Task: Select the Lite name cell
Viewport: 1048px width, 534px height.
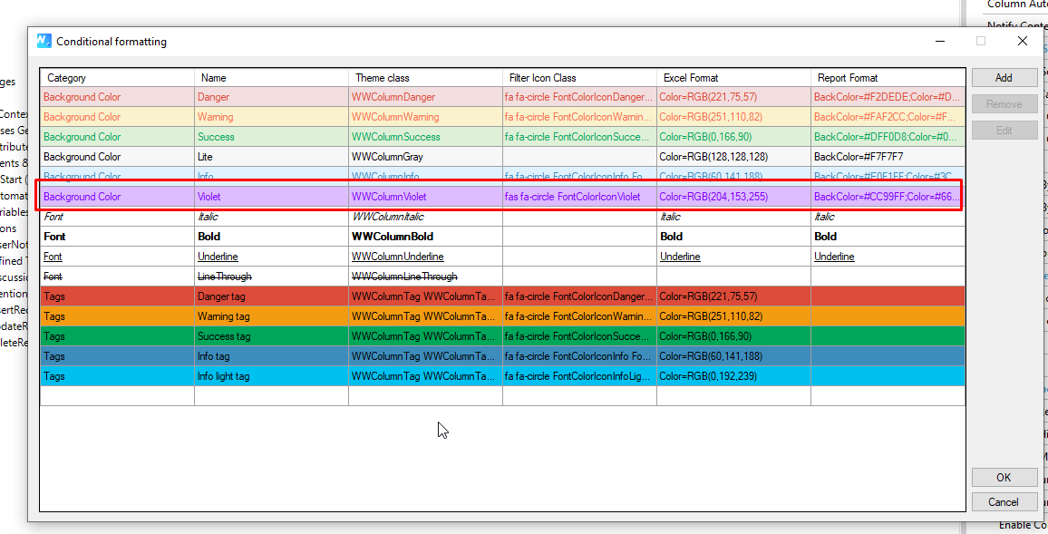Action: click(x=271, y=157)
